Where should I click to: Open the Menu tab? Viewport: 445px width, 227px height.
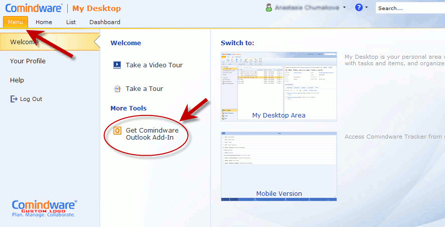point(16,22)
